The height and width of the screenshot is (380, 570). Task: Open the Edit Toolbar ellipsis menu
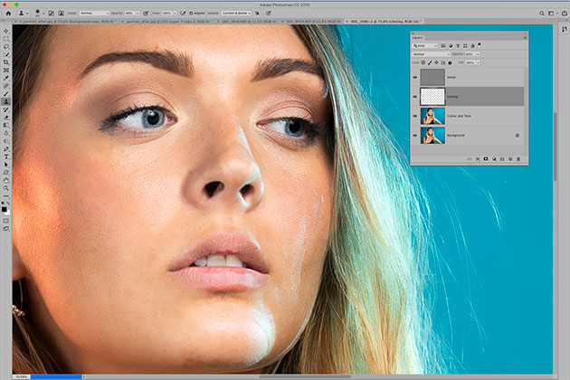click(x=6, y=196)
